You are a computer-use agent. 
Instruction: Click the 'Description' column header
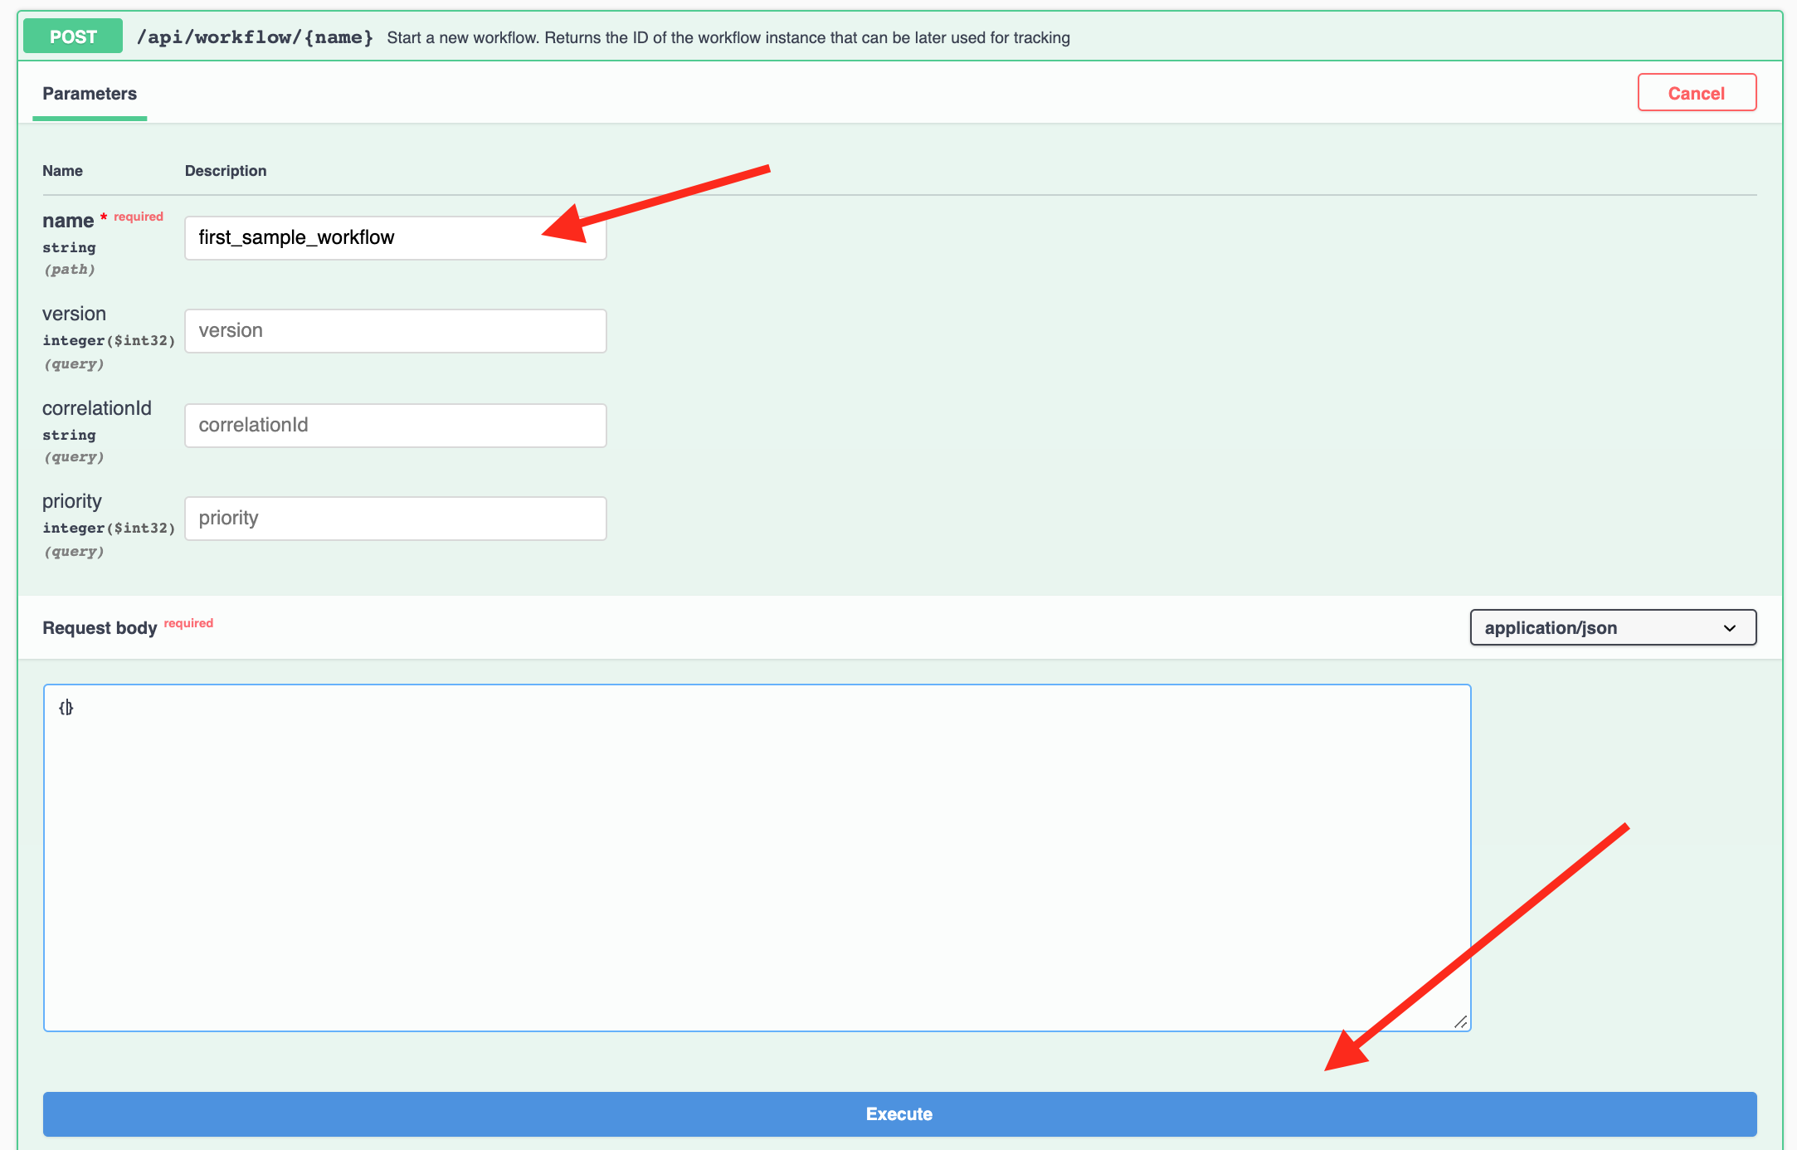point(226,171)
